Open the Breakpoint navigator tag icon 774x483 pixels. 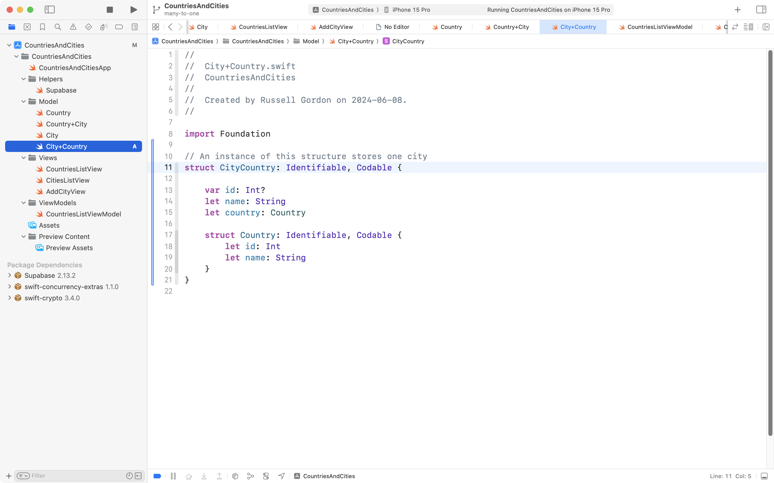point(119,27)
